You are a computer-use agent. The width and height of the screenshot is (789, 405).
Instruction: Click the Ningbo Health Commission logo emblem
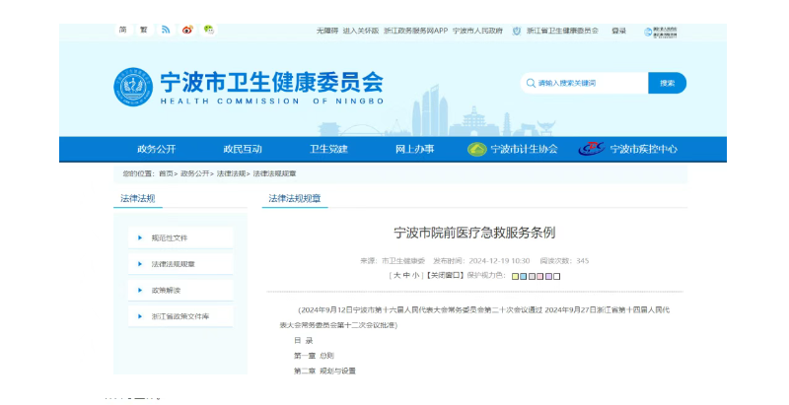coord(132,88)
